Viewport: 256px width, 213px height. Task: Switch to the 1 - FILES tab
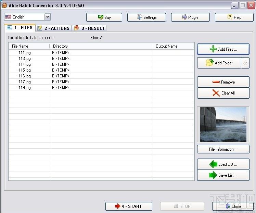[x=20, y=28]
